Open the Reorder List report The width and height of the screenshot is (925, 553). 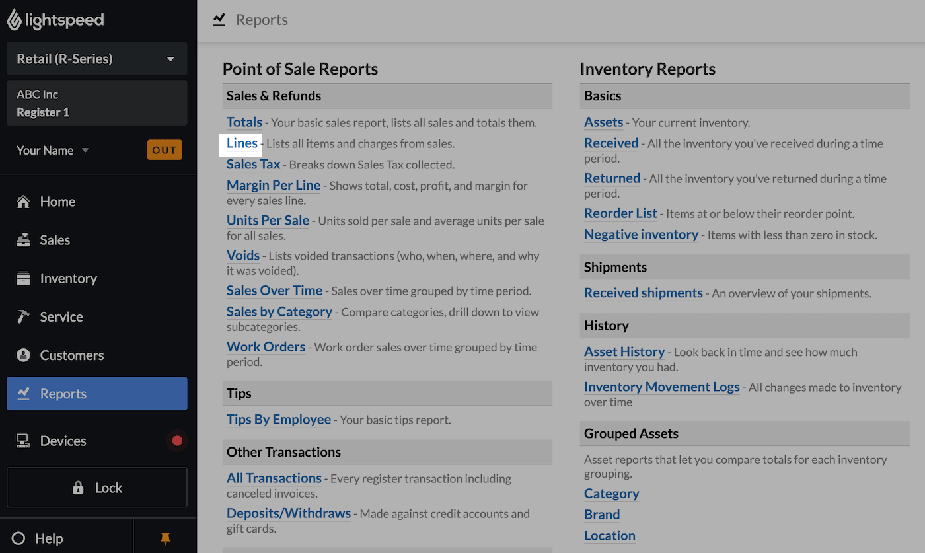pyautogui.click(x=620, y=213)
